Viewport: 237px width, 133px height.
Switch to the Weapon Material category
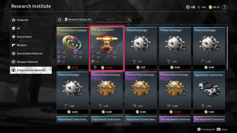pos(31,62)
